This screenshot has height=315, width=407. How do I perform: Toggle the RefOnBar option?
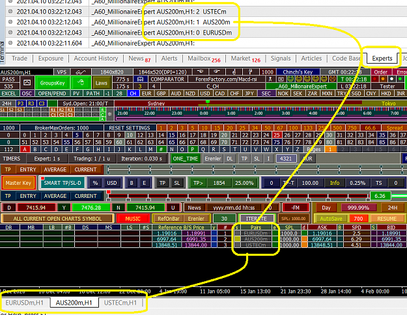coord(169,219)
